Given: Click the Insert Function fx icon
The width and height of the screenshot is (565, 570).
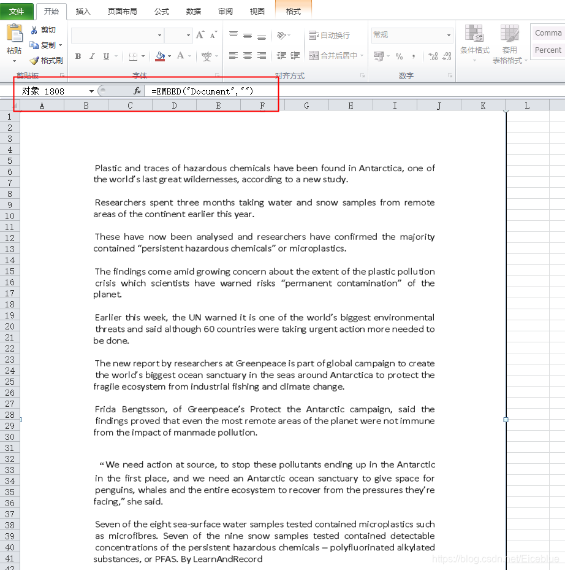Looking at the screenshot, I should pos(137,91).
